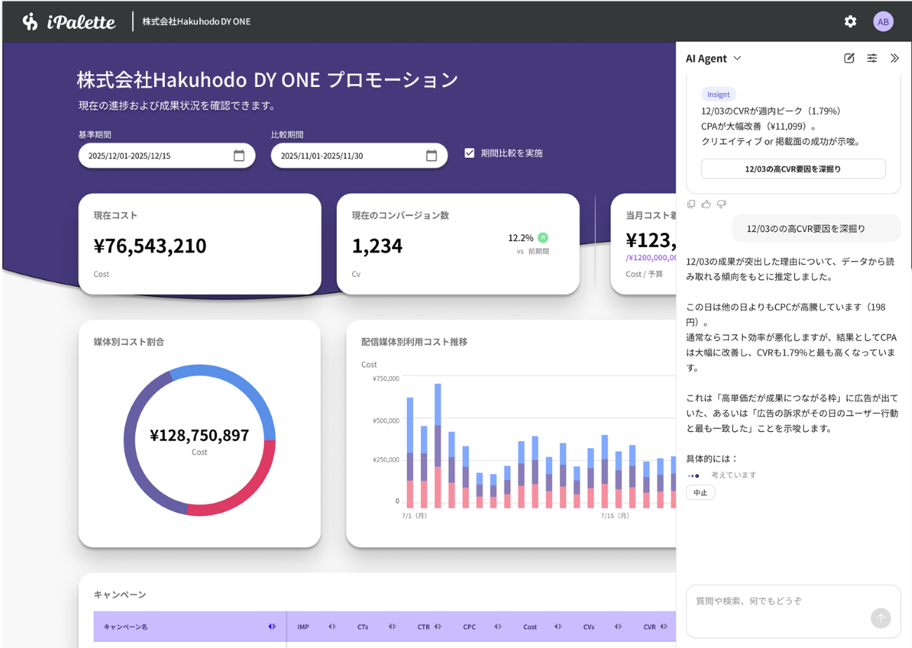
Task: Open AI Agent filter settings sliders icon
Action: (x=872, y=59)
